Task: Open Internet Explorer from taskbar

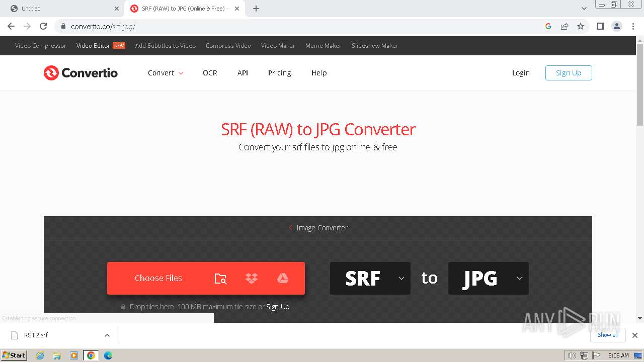Action: (40, 355)
